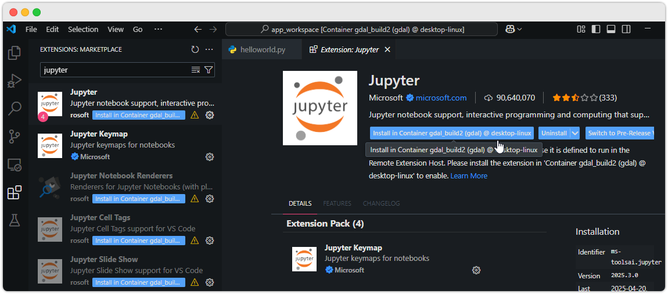Open the Copilot dropdown chevron
668x294 pixels.
pyautogui.click(x=519, y=30)
